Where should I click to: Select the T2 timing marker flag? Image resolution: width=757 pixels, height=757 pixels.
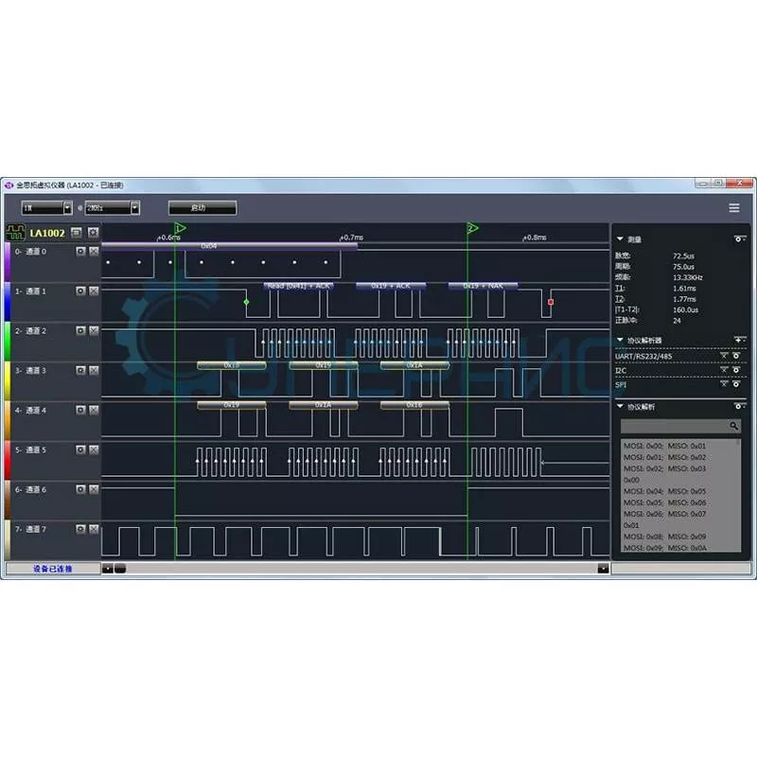[x=472, y=228]
